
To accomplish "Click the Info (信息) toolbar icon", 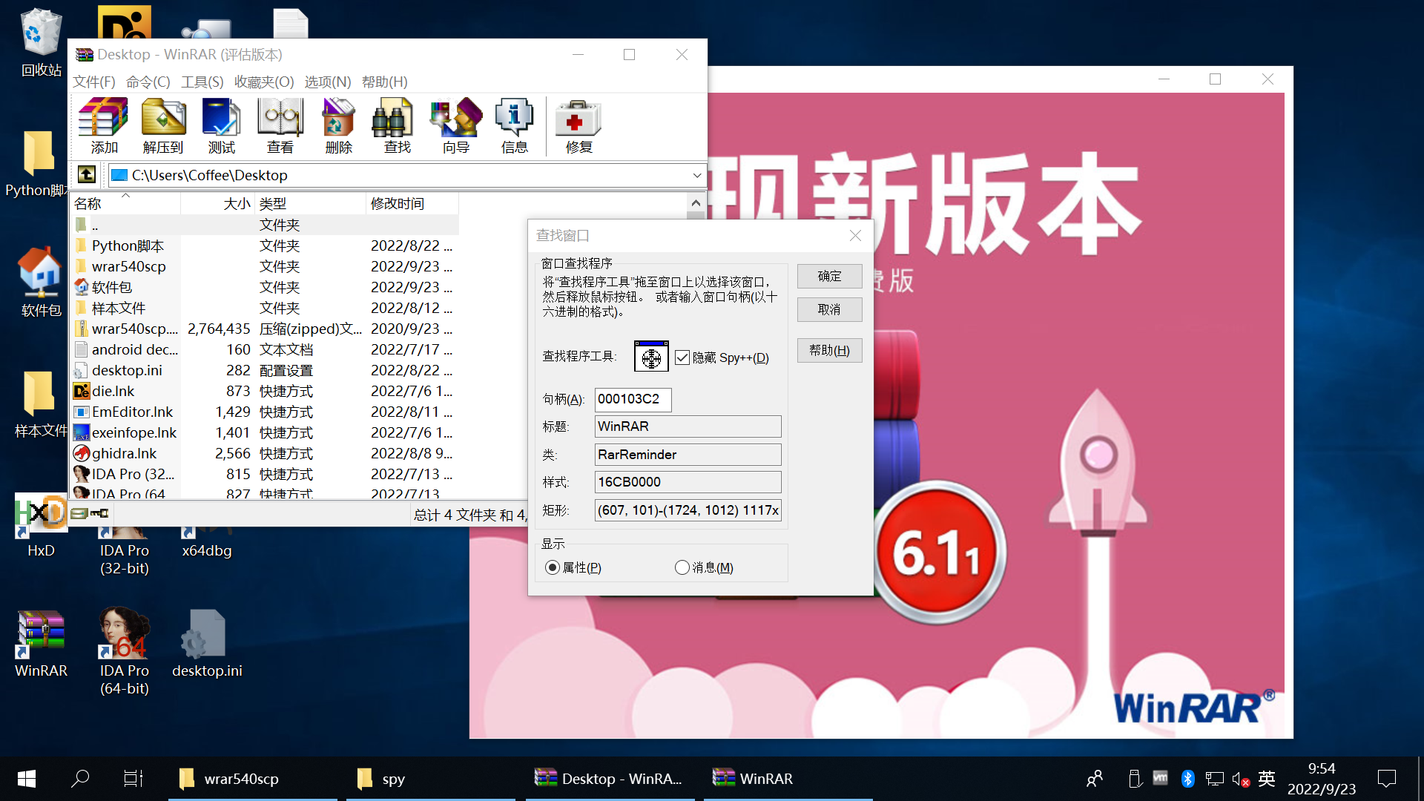I will 515,126.
